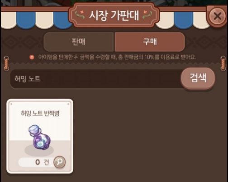
Task: Click the right flower ornament beside title
Action: (x=147, y=15)
